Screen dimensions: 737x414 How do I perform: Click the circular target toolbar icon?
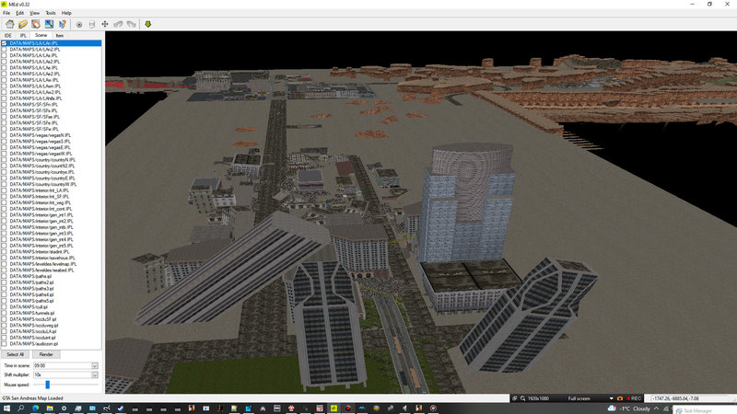pyautogui.click(x=79, y=25)
